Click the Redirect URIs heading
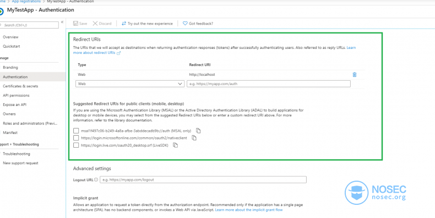Image resolution: width=435 pixels, height=218 pixels. (87, 40)
